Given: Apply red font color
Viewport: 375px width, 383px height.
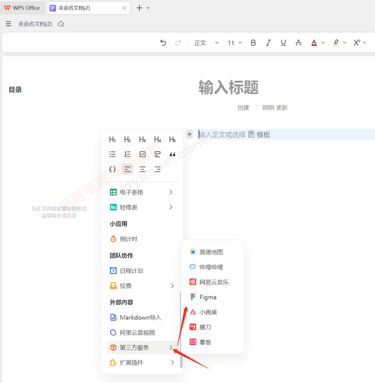Looking at the screenshot, I should point(314,43).
